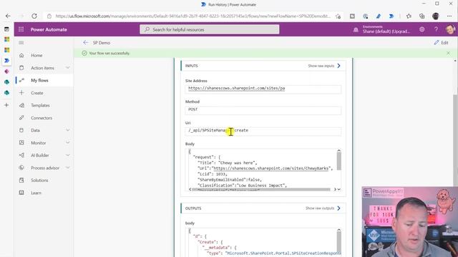Click the Solutions icon in sidebar
This screenshot has width=458, height=257.
[21, 181]
